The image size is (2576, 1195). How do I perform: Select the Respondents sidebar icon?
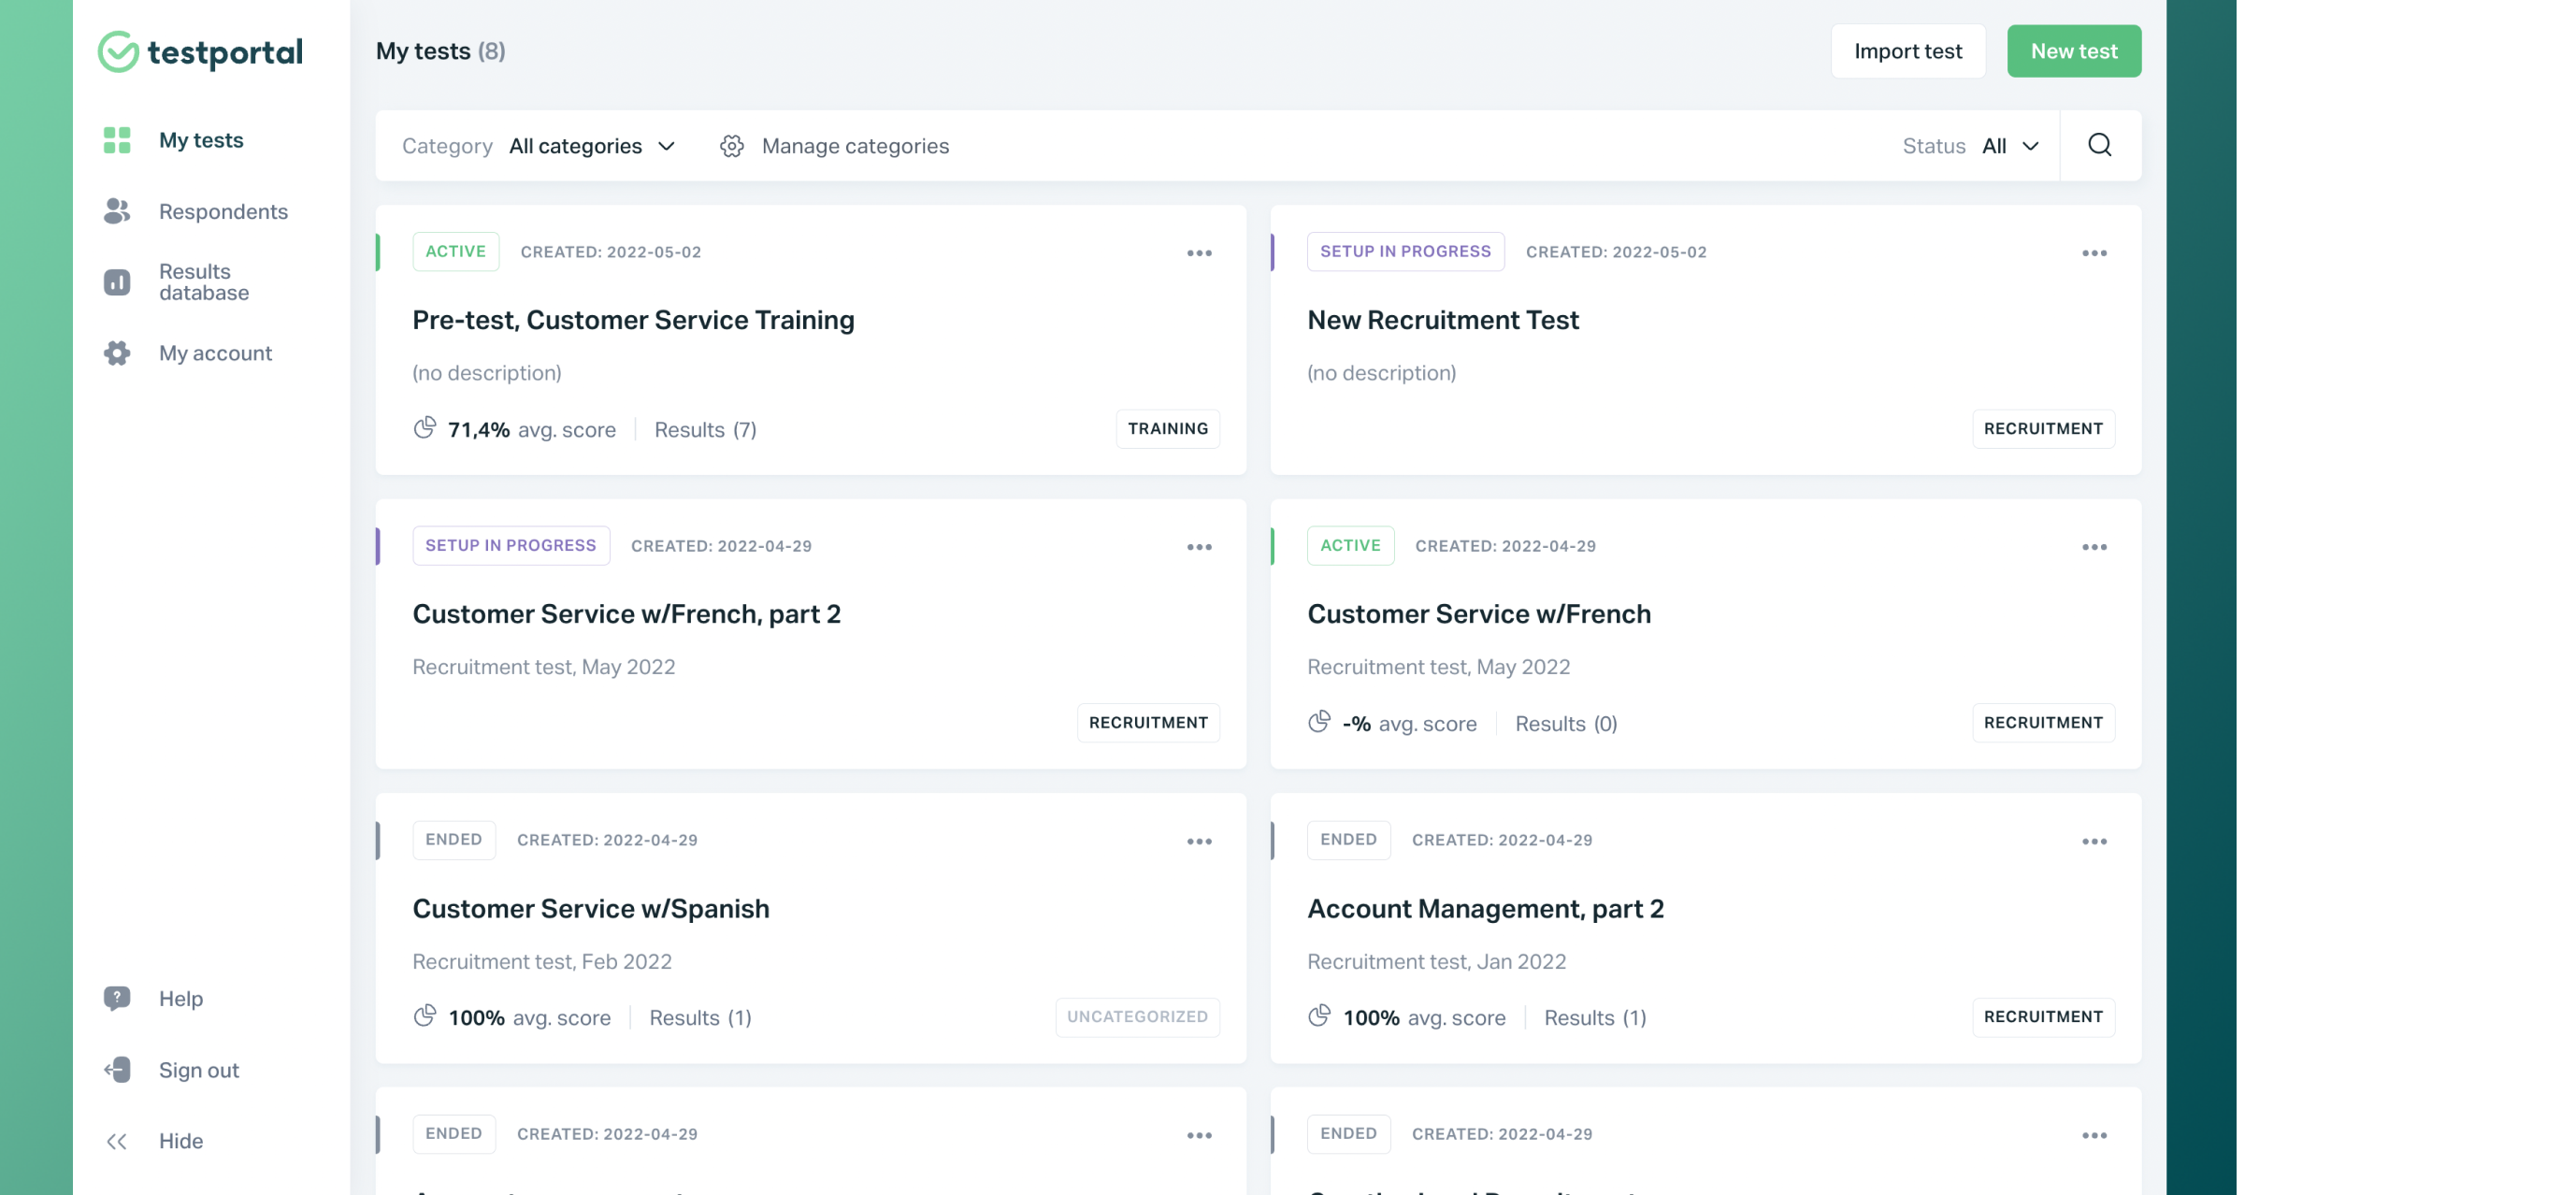pyautogui.click(x=117, y=211)
